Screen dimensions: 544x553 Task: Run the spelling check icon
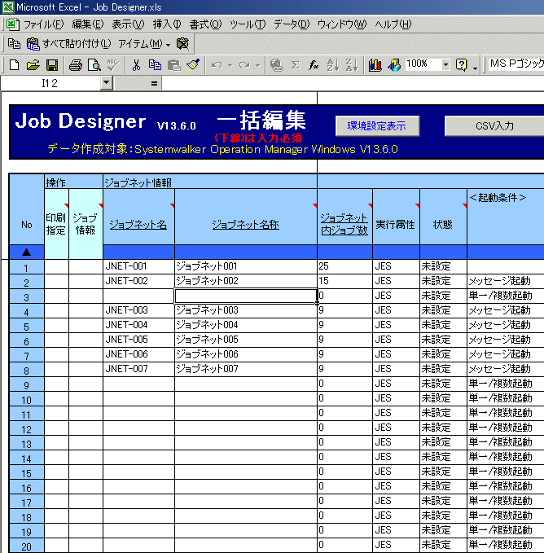[x=113, y=65]
